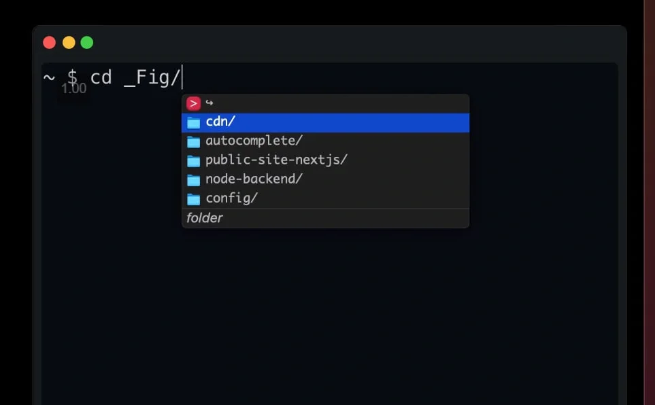Click the red Fig prompt icon
Screen dimensions: 655x405
[194, 103]
